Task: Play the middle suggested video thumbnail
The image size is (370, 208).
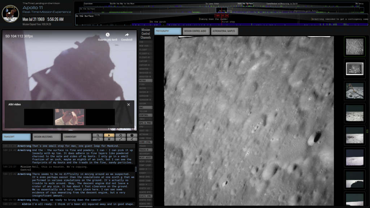Action: (x=69, y=117)
